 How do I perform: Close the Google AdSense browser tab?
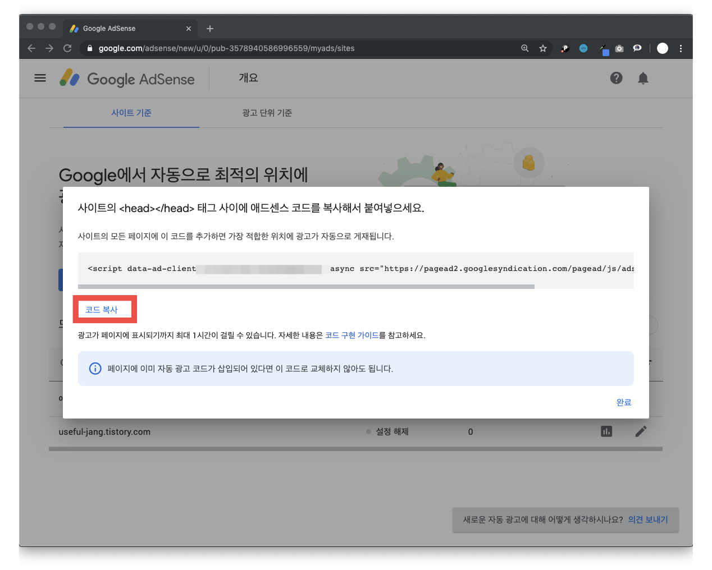tap(189, 29)
